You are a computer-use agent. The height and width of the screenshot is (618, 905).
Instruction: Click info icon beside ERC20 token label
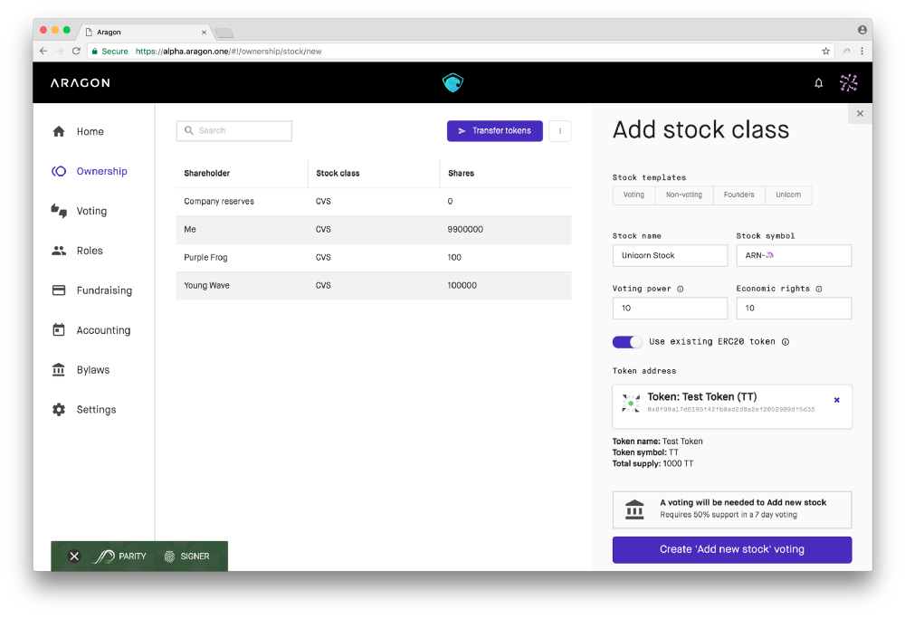(x=786, y=342)
